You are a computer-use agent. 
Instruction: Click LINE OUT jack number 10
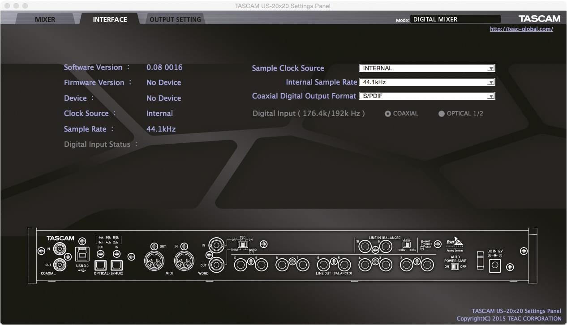pos(241,265)
